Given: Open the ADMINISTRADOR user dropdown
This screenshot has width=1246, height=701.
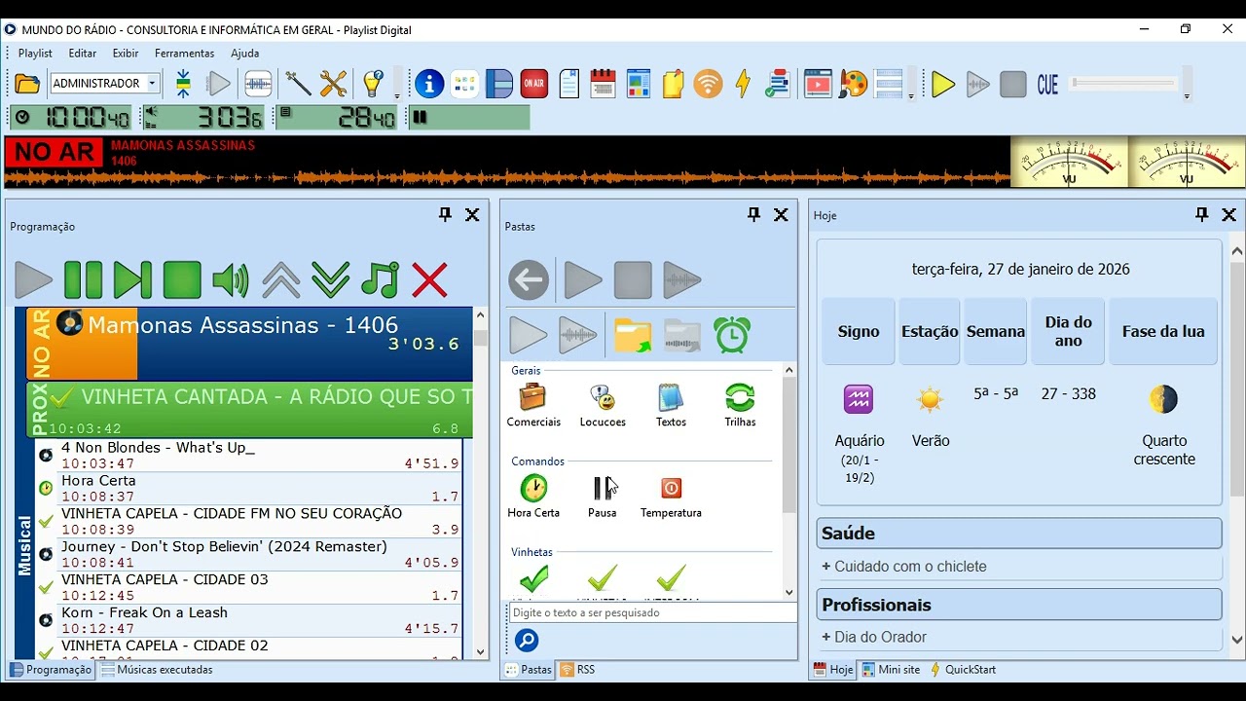Looking at the screenshot, I should tap(105, 84).
